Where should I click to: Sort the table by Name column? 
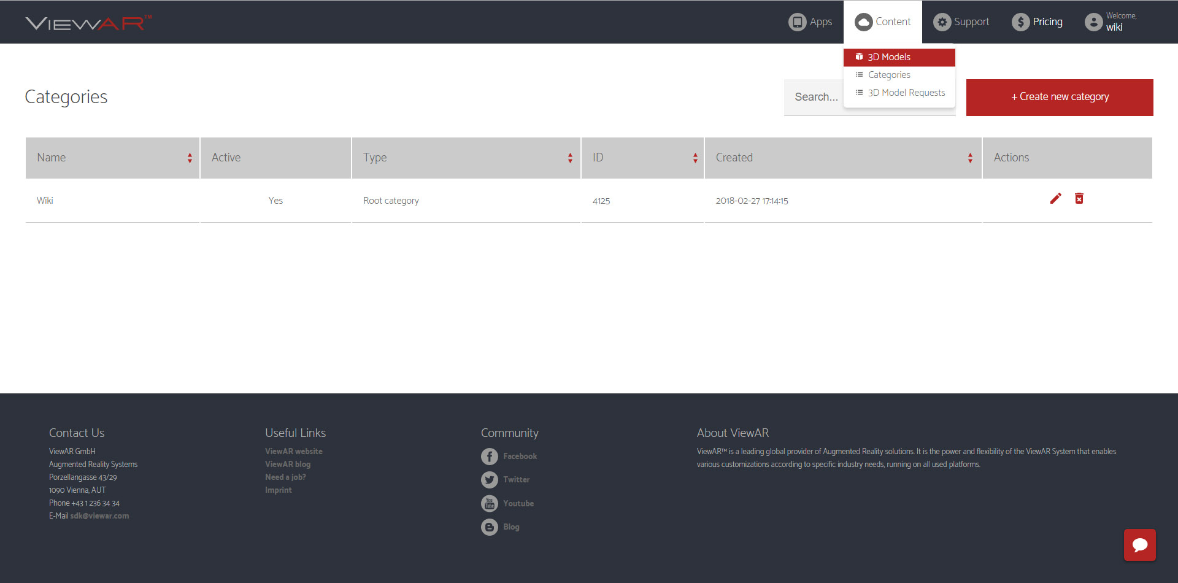[x=190, y=158]
